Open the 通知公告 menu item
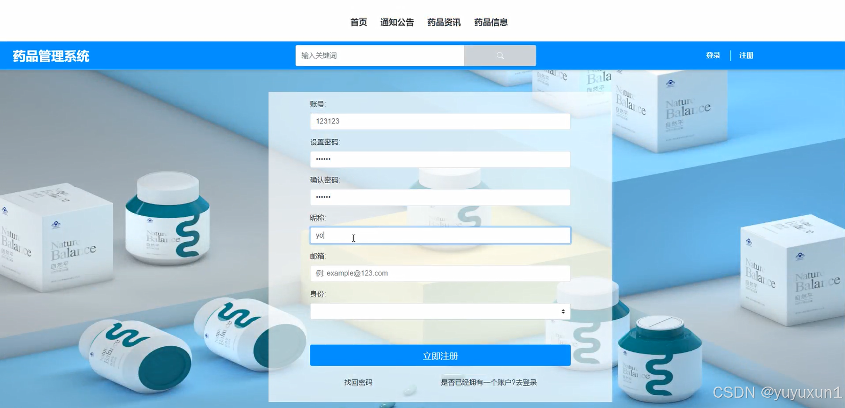 [x=397, y=22]
